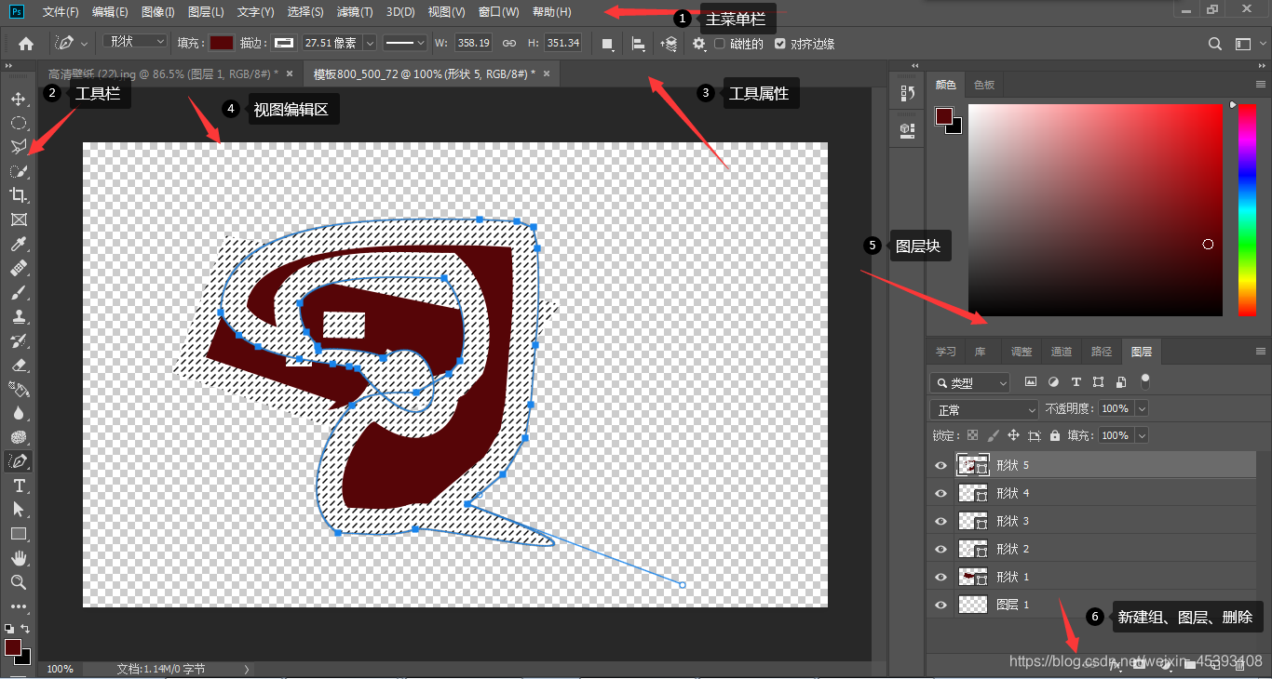This screenshot has width=1272, height=679.
Task: Open the 文件(F) menu
Action: (61, 12)
